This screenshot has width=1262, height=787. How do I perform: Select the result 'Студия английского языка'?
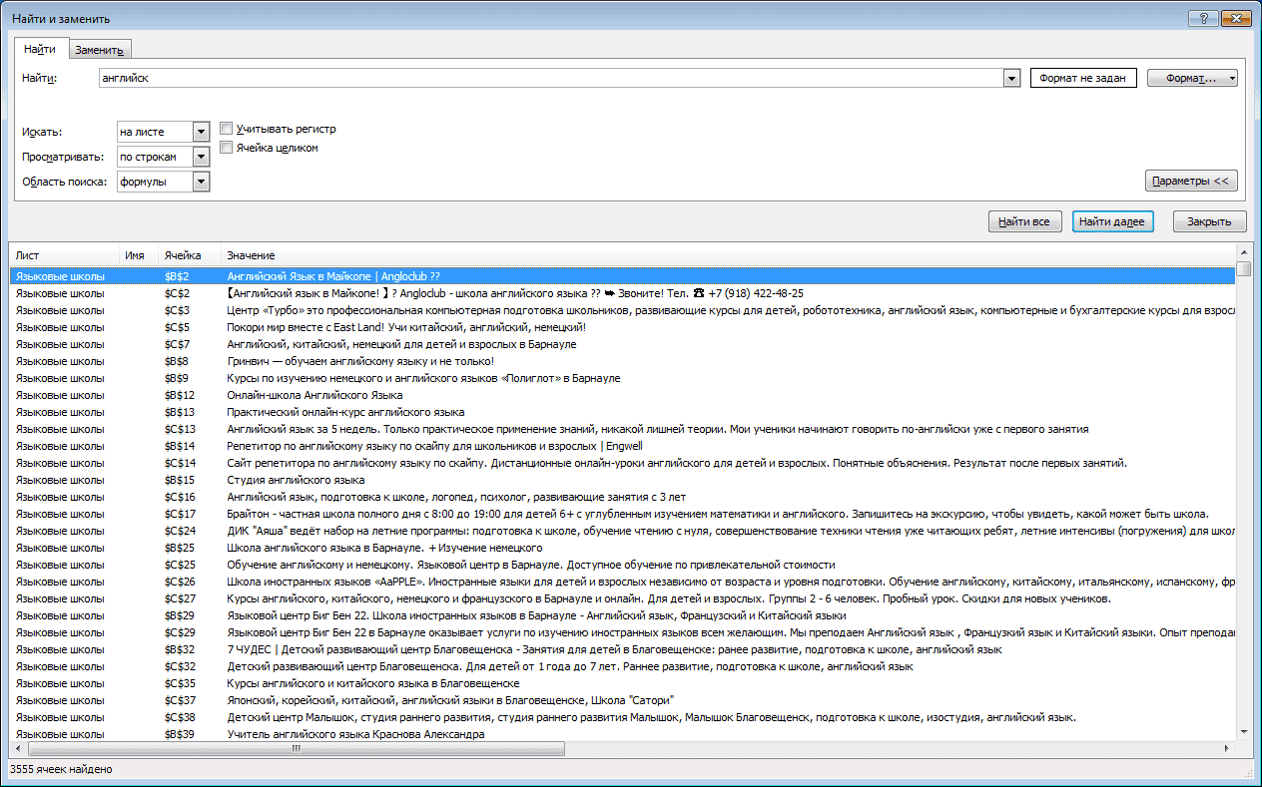point(622,480)
